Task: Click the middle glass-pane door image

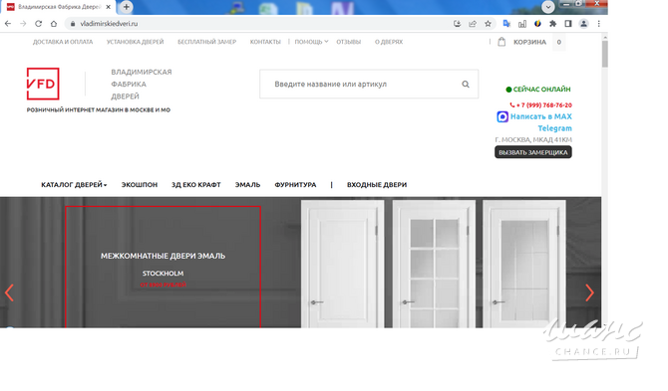Action: (434, 264)
